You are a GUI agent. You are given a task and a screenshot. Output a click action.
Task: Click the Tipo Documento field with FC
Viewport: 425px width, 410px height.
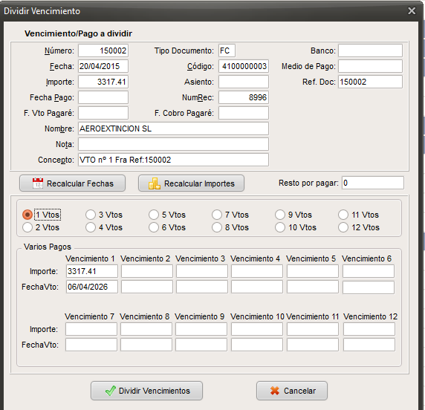(227, 51)
